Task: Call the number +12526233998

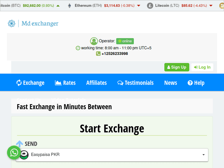Action: click(x=115, y=54)
